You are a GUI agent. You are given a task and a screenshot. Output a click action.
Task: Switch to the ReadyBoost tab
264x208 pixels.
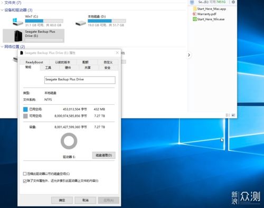coord(34,62)
